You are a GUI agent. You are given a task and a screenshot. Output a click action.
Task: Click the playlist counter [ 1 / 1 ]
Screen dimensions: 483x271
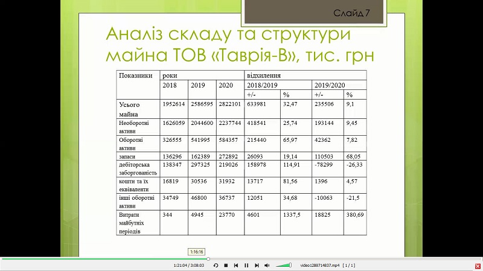[x=349, y=265]
